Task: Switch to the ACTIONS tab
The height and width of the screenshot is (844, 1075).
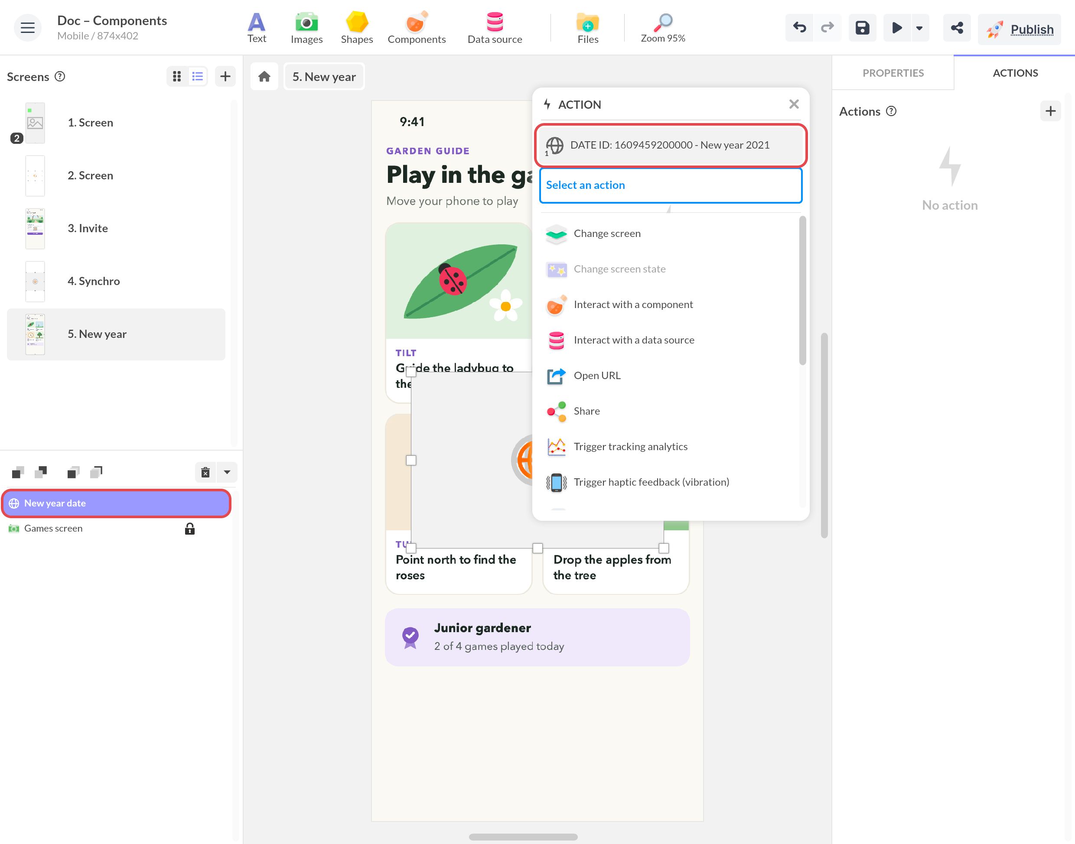Action: click(x=1015, y=73)
